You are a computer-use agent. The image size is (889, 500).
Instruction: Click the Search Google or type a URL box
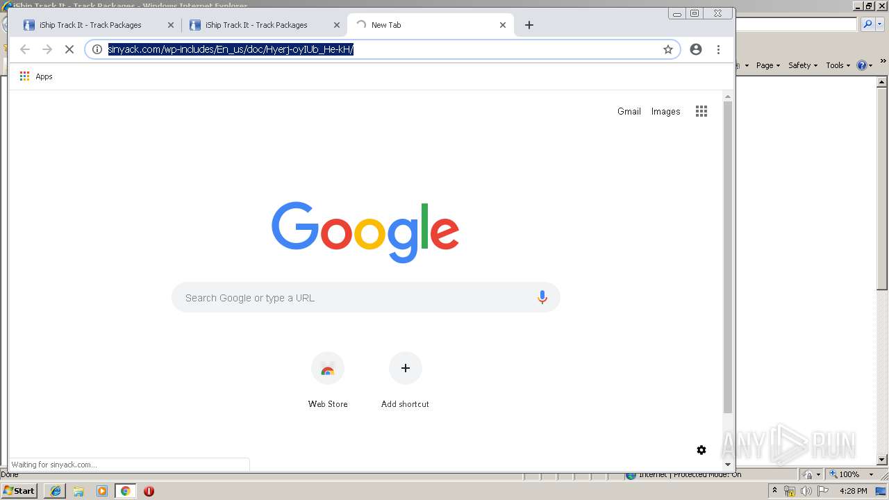tap(366, 298)
